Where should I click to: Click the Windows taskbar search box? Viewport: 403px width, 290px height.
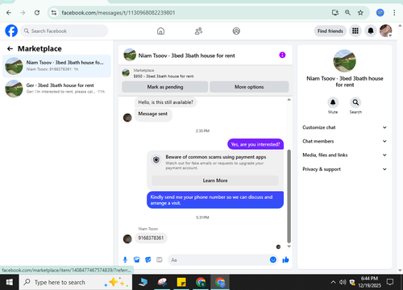coord(76,282)
